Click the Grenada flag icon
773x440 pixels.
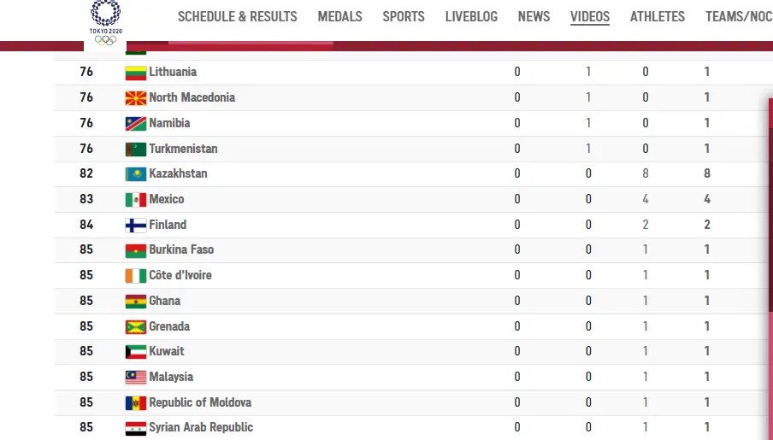click(x=136, y=326)
